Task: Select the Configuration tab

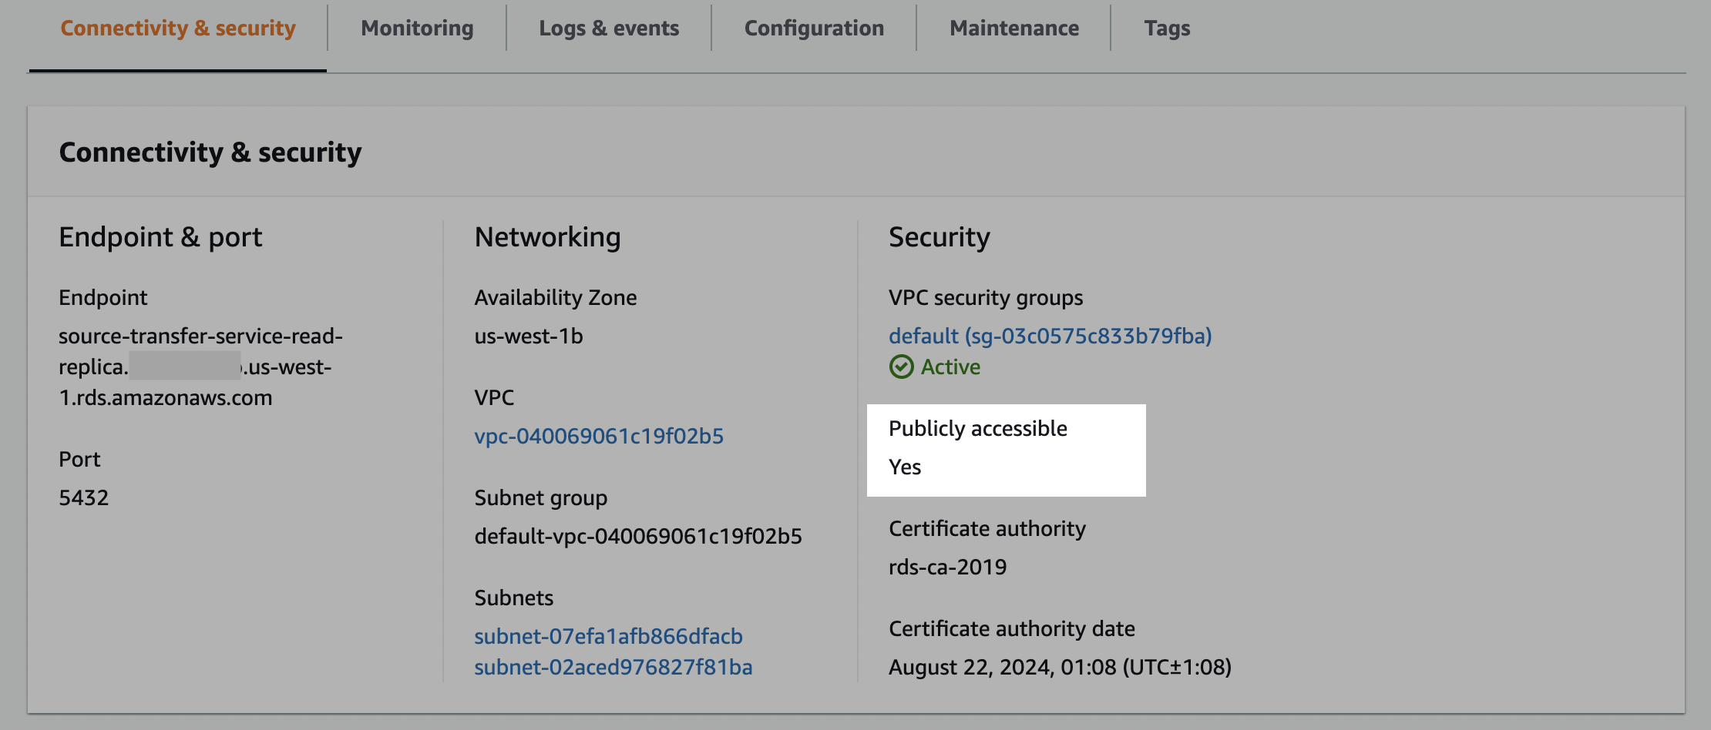Action: [x=814, y=28]
